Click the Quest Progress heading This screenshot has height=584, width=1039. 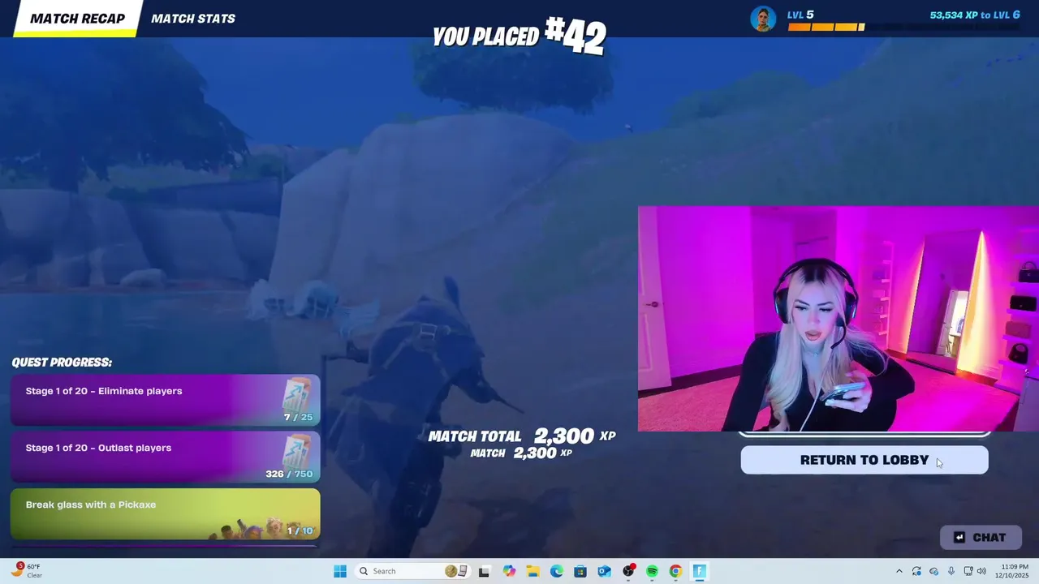62,363
